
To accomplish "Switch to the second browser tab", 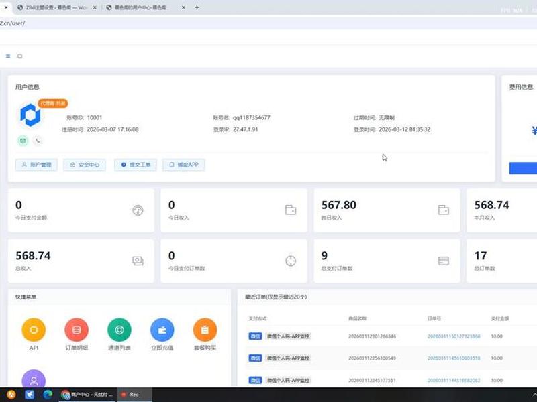I will tap(56, 7).
